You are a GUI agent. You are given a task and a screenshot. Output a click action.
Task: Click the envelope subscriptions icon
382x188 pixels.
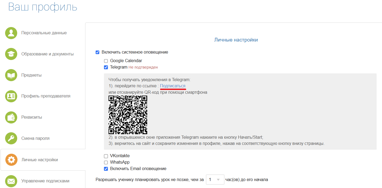pos(11,181)
